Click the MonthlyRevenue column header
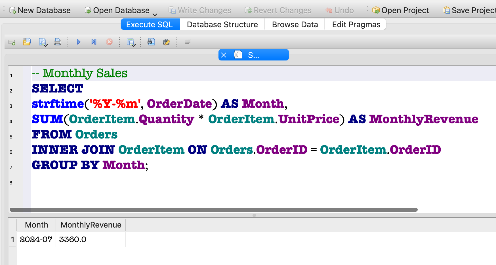Image resolution: width=496 pixels, height=265 pixels. pyautogui.click(x=91, y=225)
